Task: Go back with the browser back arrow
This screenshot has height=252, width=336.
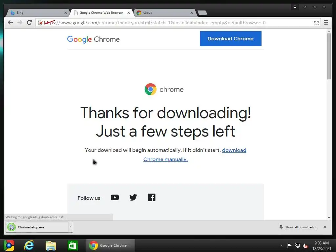Action: pyautogui.click(x=10, y=23)
